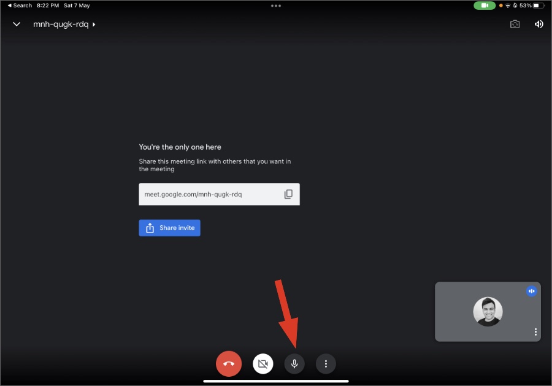Tap the Share invite button
This screenshot has width=552, height=386.
click(x=170, y=228)
